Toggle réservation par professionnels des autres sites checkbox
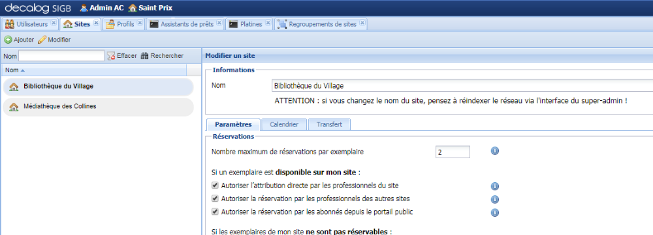Viewport: 653px width, 235px height. [x=215, y=199]
